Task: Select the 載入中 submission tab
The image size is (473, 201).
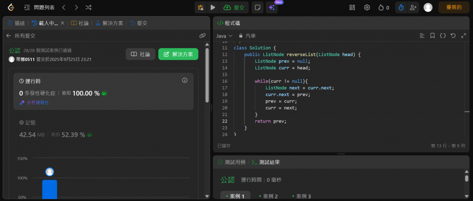Action: (x=45, y=23)
